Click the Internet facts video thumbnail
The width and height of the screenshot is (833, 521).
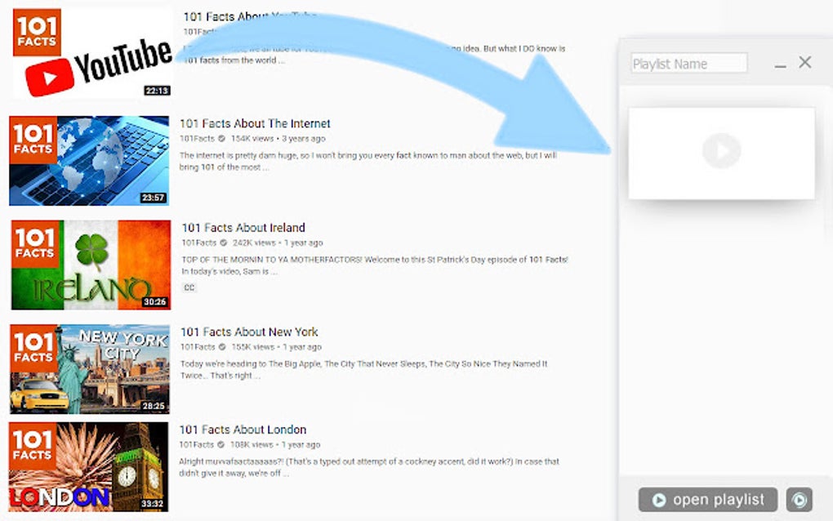click(88, 160)
